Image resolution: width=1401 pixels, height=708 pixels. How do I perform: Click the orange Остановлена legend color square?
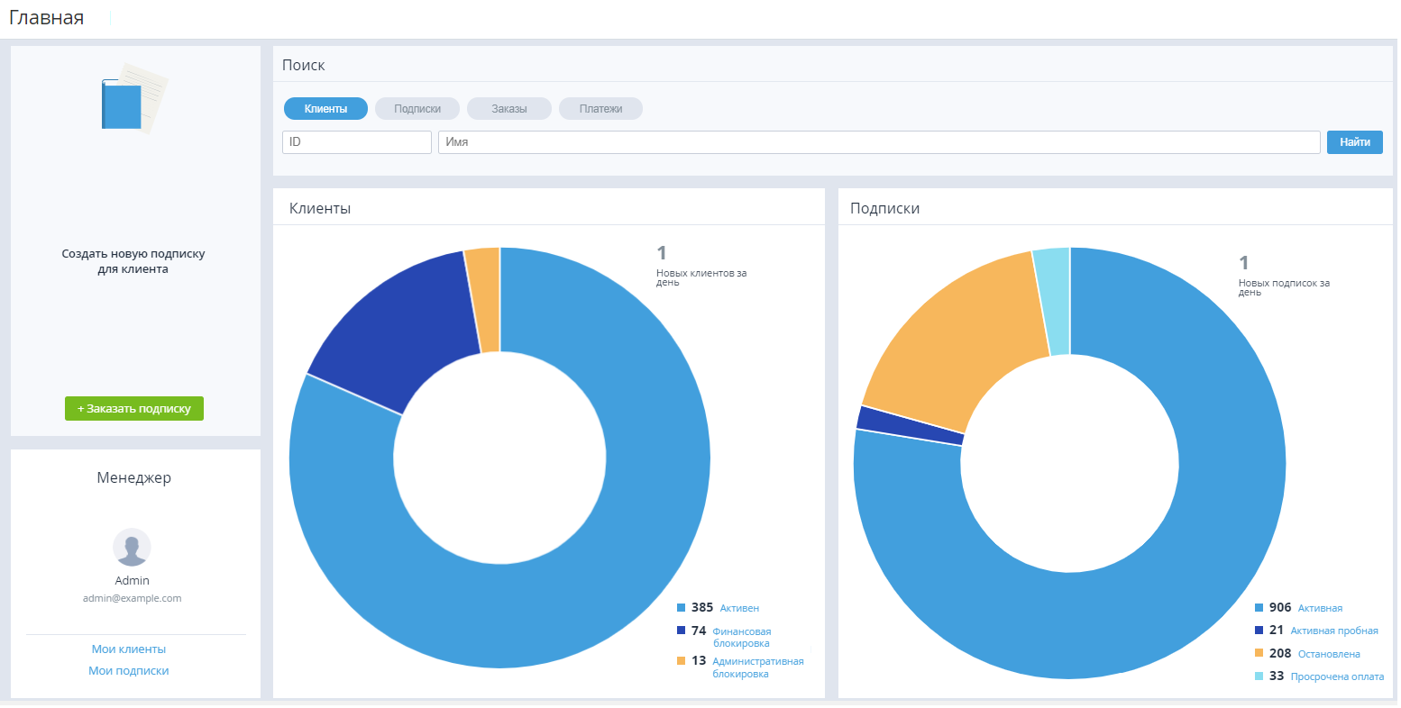pyautogui.click(x=1259, y=653)
